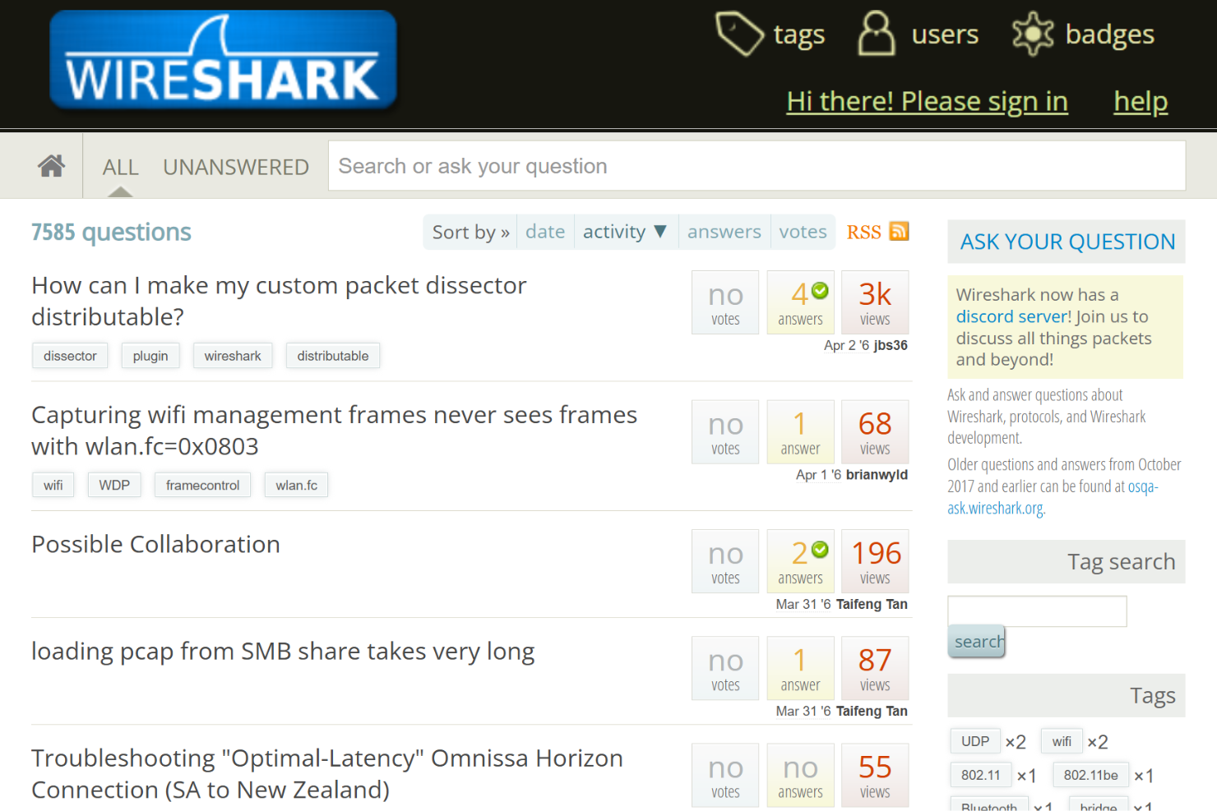The image size is (1217, 811).
Task: Open the badges page
Action: click(x=1083, y=35)
